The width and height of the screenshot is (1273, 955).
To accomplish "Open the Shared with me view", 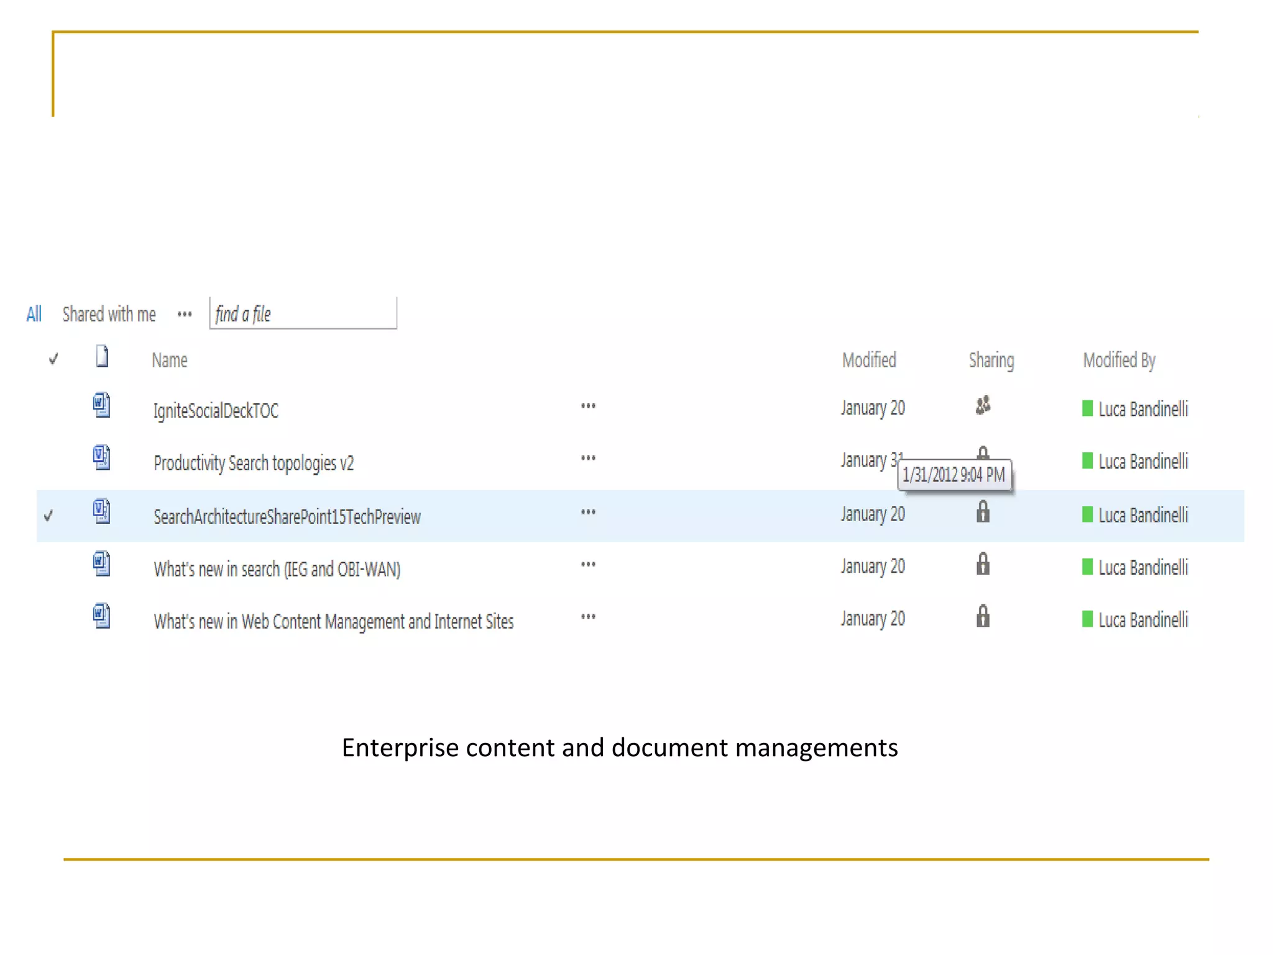I will tap(109, 314).
